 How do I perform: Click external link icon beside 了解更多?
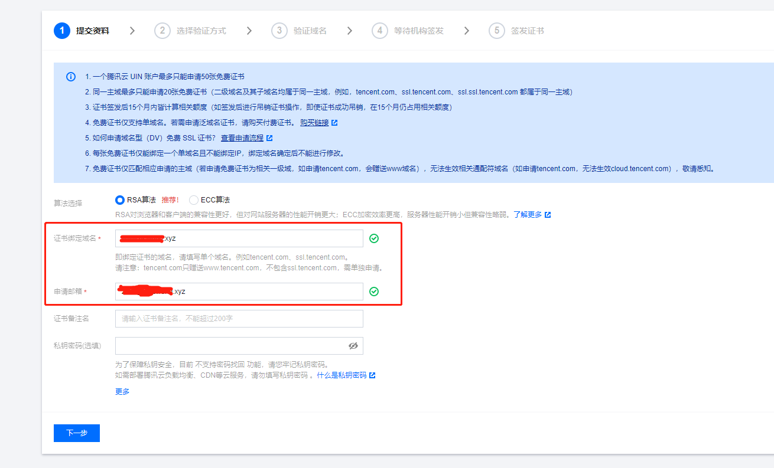click(x=548, y=215)
